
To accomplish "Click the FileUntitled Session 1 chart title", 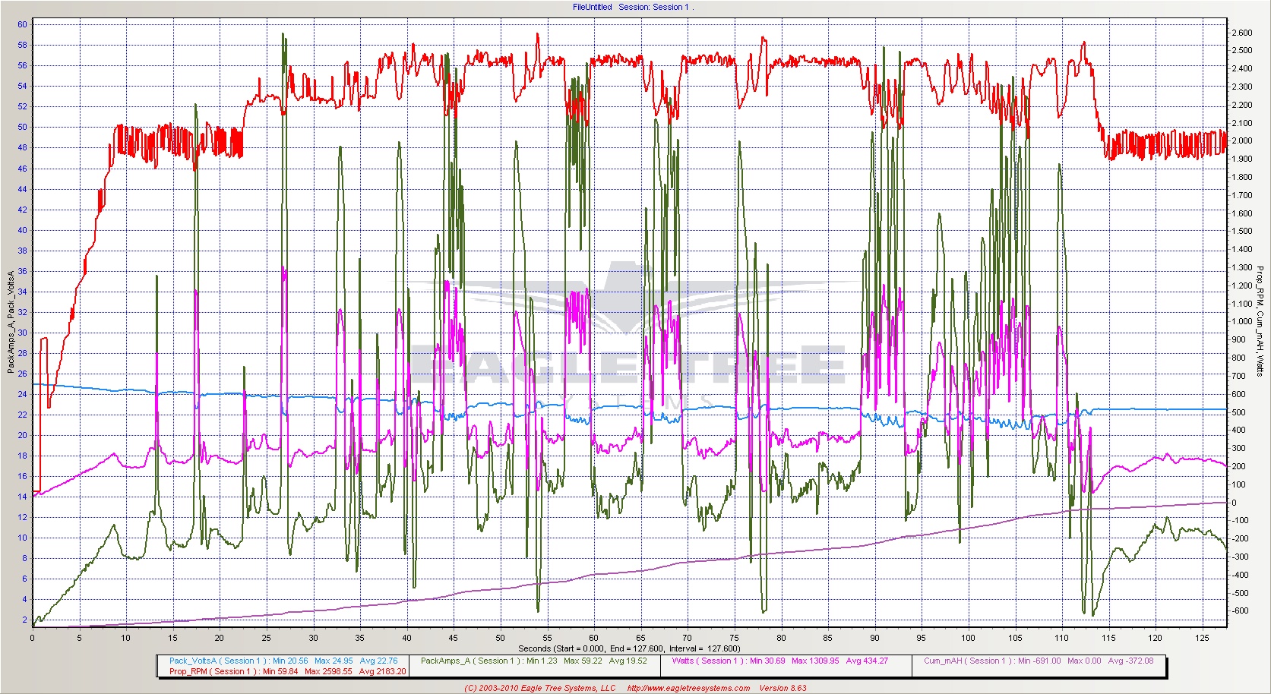I will point(632,7).
